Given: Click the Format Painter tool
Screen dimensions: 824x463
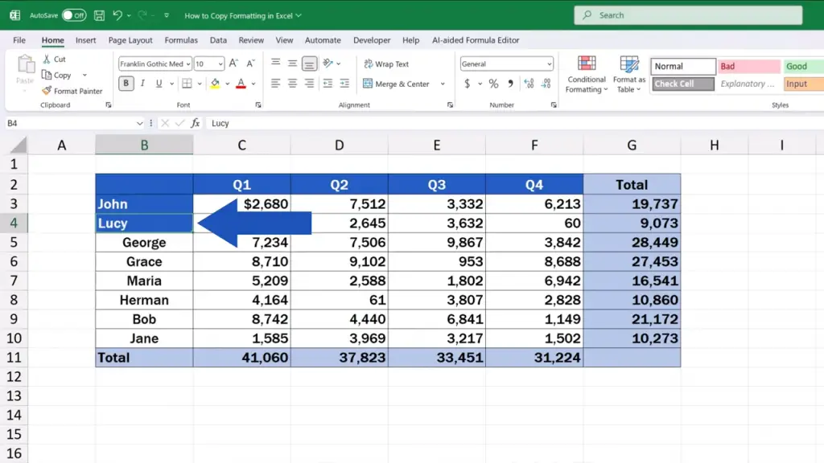Looking at the screenshot, I should coord(72,91).
